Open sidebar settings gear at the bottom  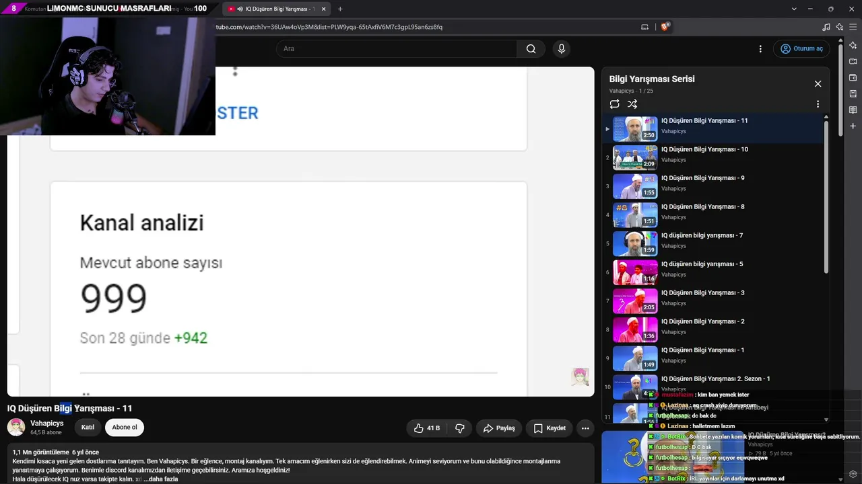click(x=853, y=475)
